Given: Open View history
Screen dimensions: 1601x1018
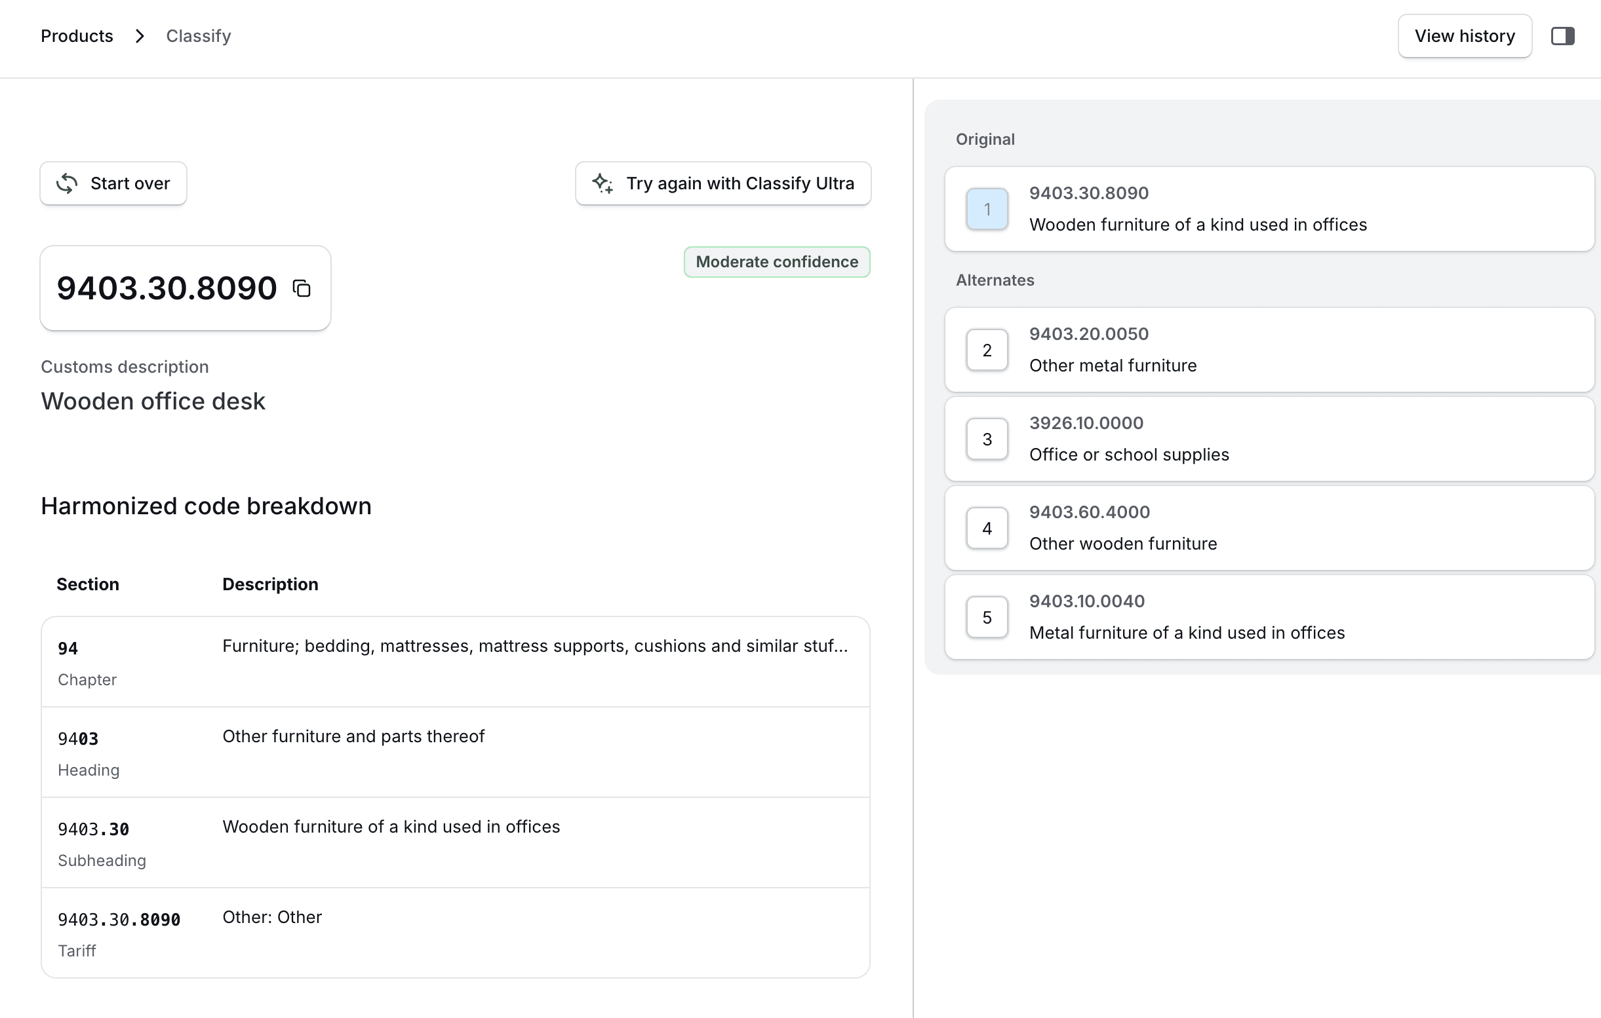Looking at the screenshot, I should point(1464,36).
